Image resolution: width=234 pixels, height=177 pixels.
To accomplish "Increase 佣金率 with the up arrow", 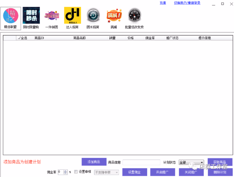I will [65, 171].
